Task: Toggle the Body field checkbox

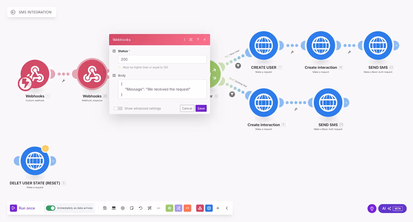Action: tap(114, 76)
